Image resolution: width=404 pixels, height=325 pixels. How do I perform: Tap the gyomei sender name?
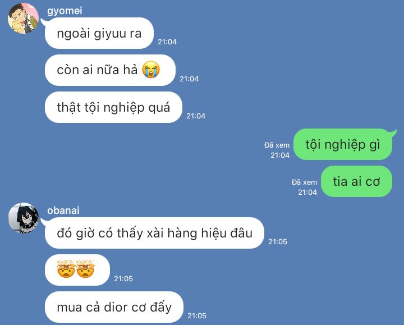click(65, 11)
